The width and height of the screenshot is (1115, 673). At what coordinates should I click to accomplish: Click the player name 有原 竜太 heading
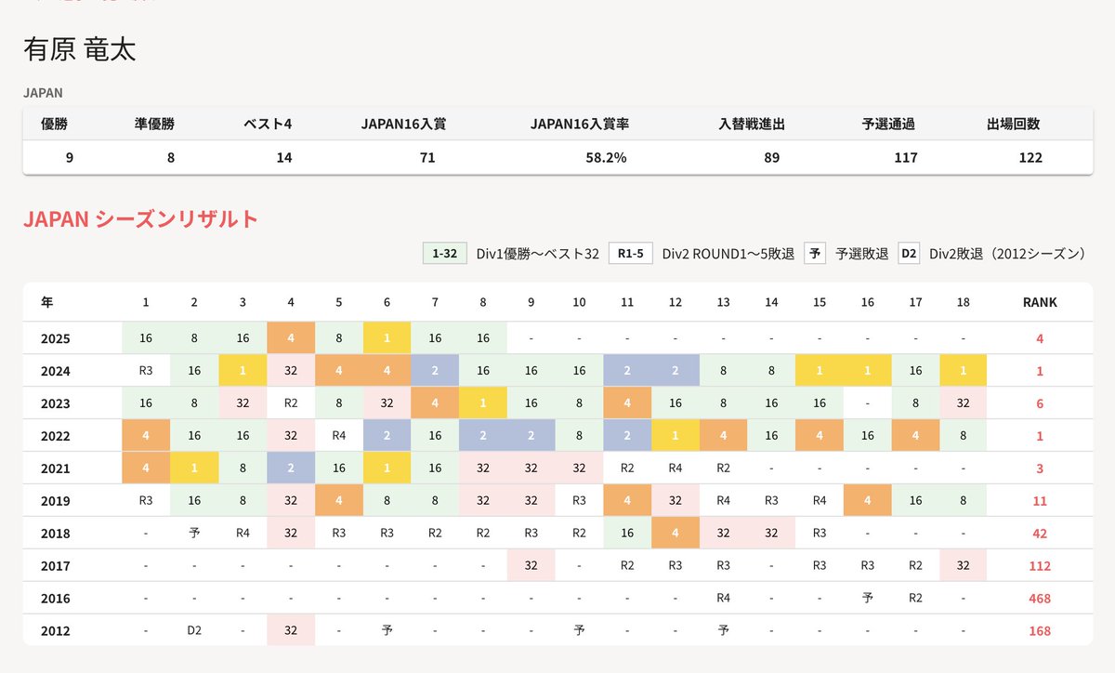click(x=80, y=50)
